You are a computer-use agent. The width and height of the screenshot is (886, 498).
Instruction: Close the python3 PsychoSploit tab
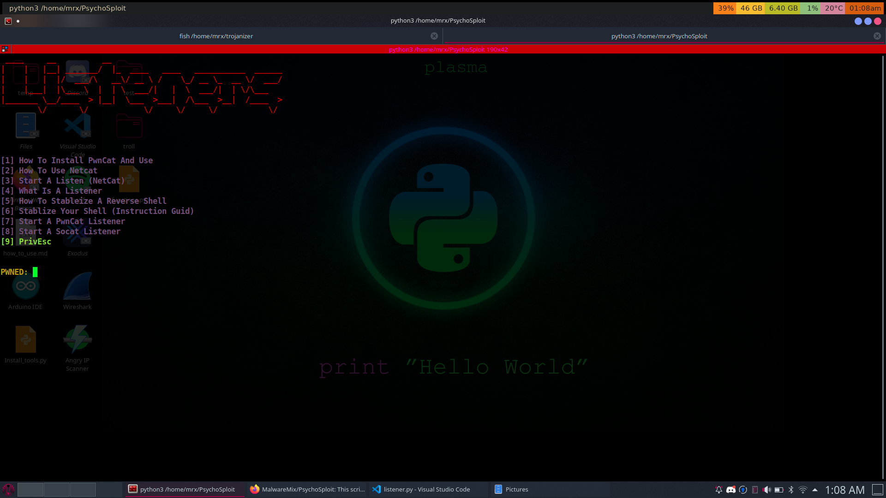click(877, 36)
